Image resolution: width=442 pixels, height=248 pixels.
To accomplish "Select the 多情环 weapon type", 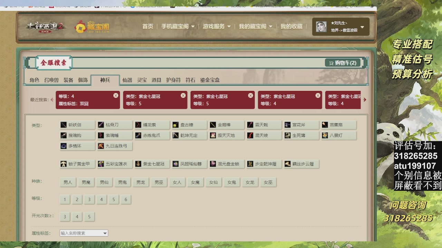I will [77, 146].
